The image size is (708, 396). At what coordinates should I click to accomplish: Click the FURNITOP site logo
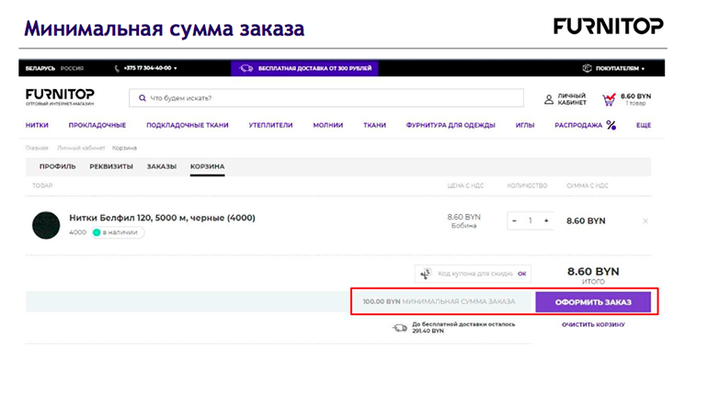coord(60,97)
